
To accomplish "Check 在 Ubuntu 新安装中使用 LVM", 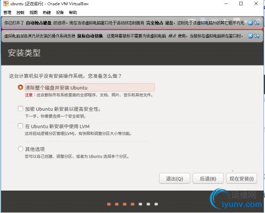I will (20, 126).
